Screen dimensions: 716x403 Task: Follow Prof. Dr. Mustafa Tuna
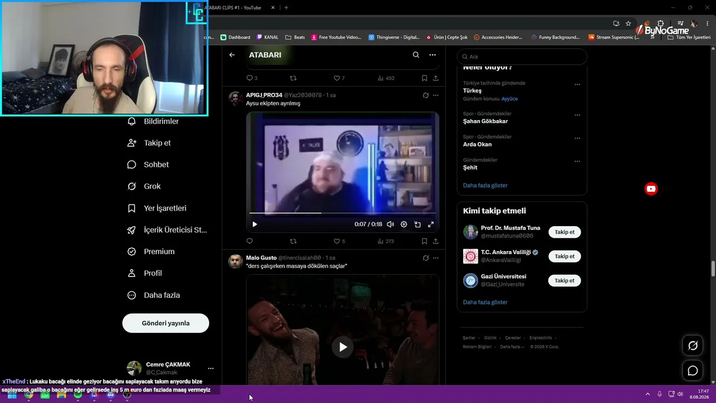point(564,232)
